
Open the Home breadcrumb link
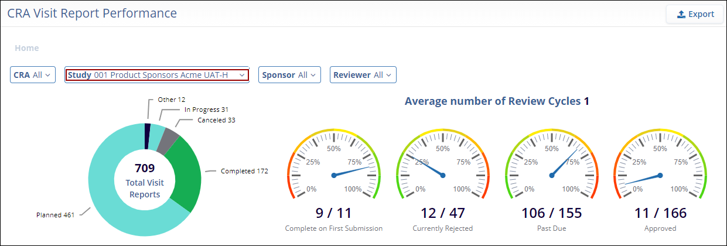click(27, 48)
